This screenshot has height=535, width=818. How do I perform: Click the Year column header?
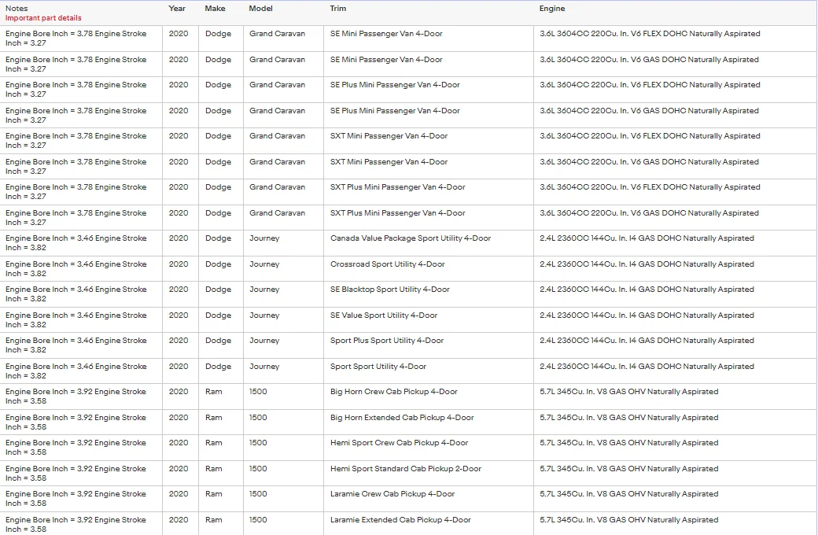tap(177, 9)
